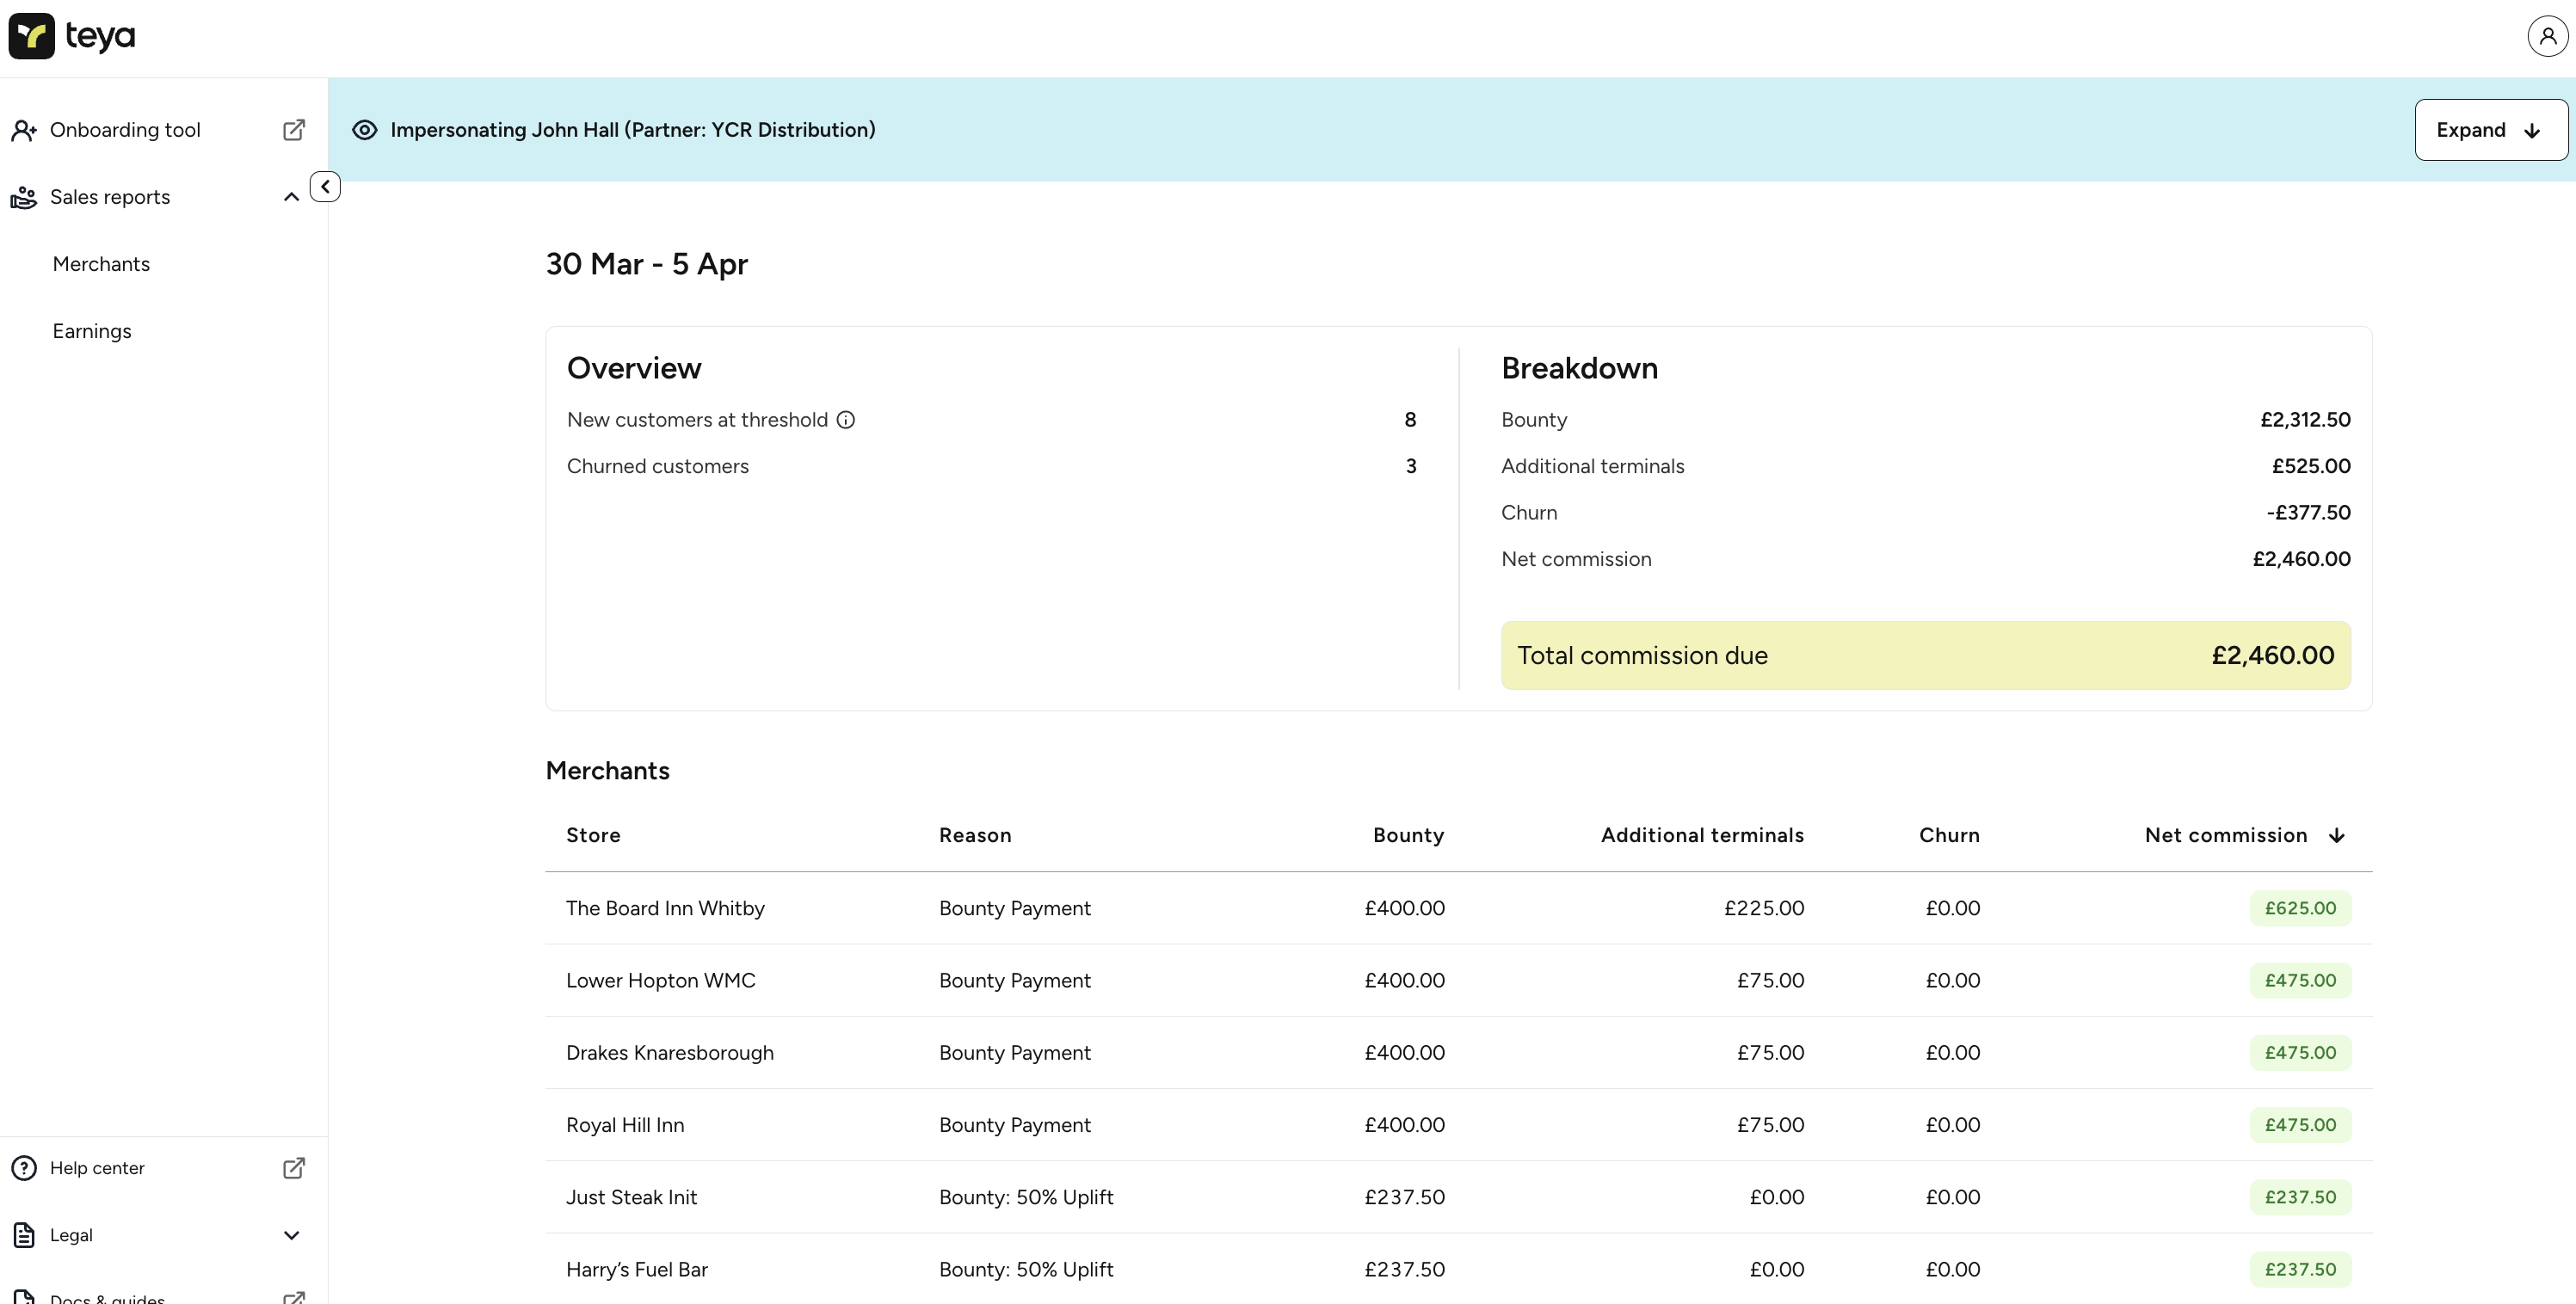This screenshot has height=1304, width=2576.
Task: Click Just Steak Init 50% Uplift reason
Action: (1025, 1197)
